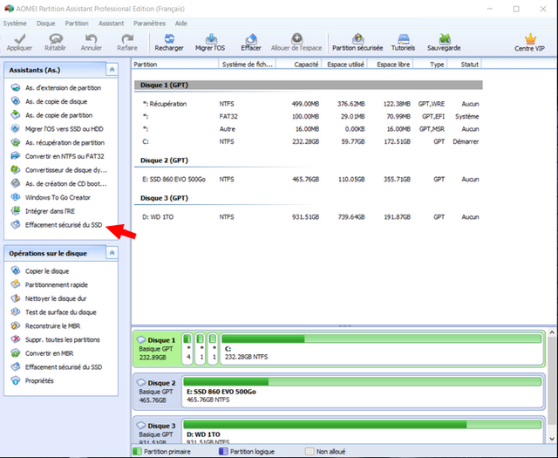Click E: SSD 860 EVO usage bar
The image size is (558, 458).
(x=363, y=382)
